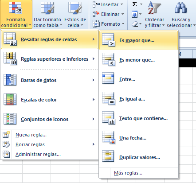Expand the Eliminar dropdown arrow
The image size is (196, 183).
coord(122,14)
